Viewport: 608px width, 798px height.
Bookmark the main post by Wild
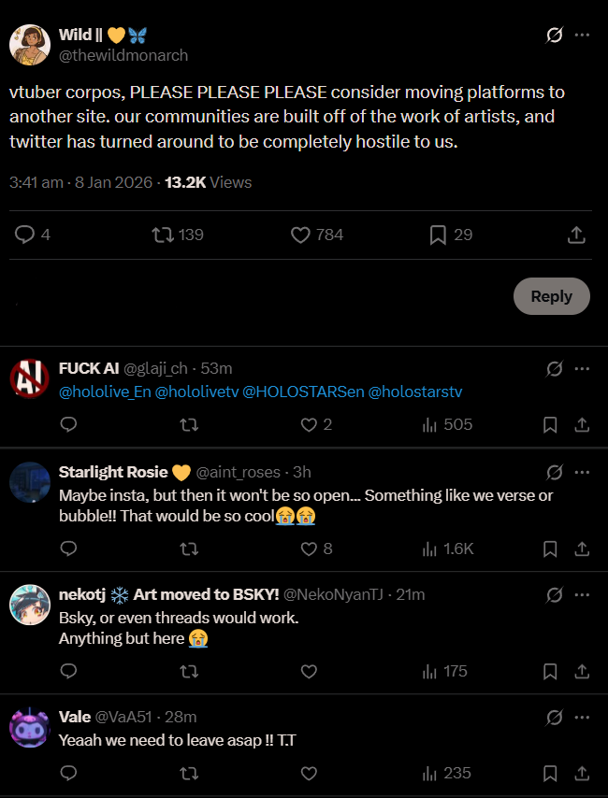tap(438, 235)
